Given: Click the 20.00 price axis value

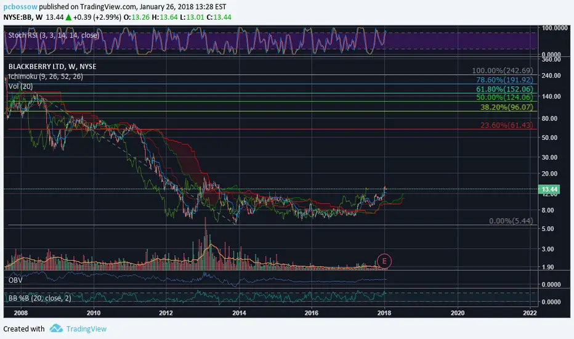Looking at the screenshot, I should click(x=550, y=174).
